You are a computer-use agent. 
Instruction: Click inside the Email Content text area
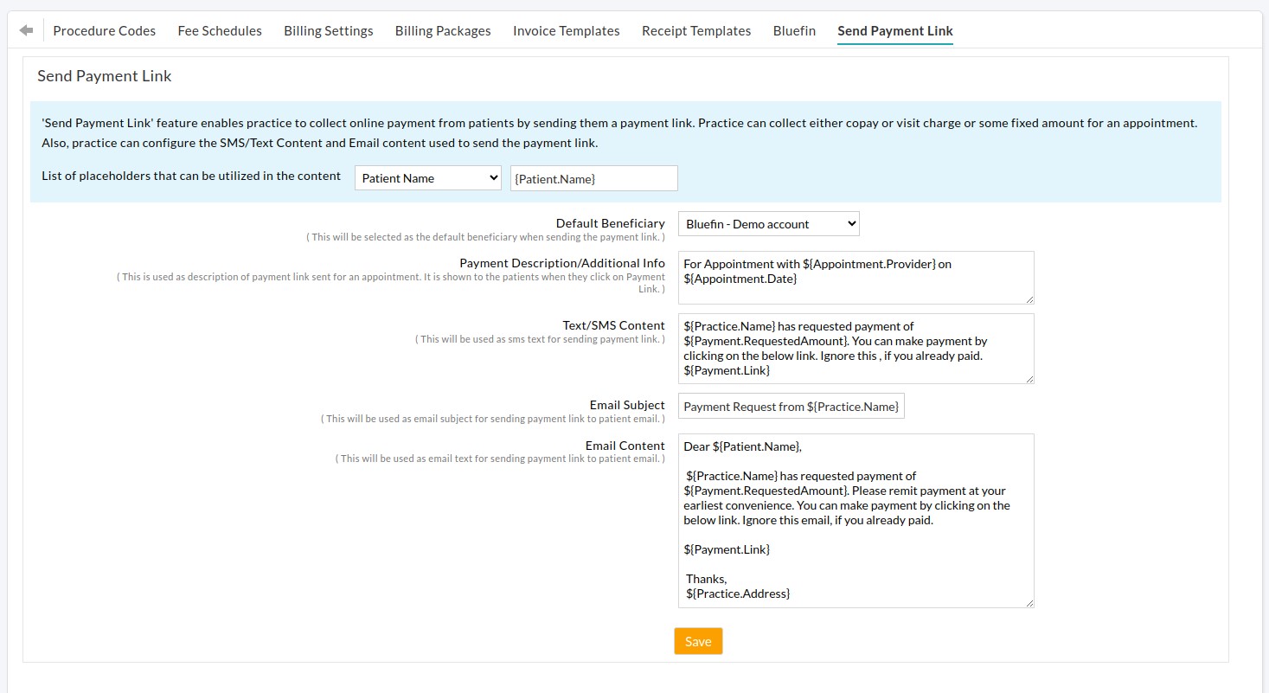pos(856,520)
